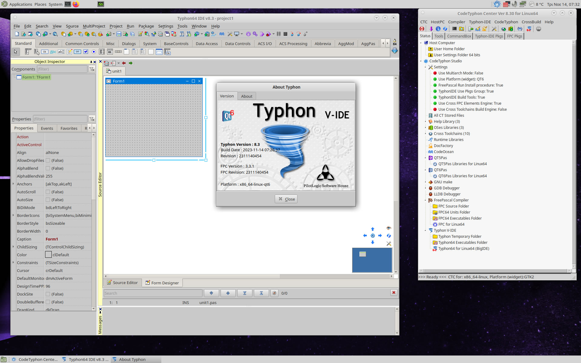Toggle the DockSite checkbox
Image resolution: width=581 pixels, height=363 pixels.
pyautogui.click(x=48, y=294)
